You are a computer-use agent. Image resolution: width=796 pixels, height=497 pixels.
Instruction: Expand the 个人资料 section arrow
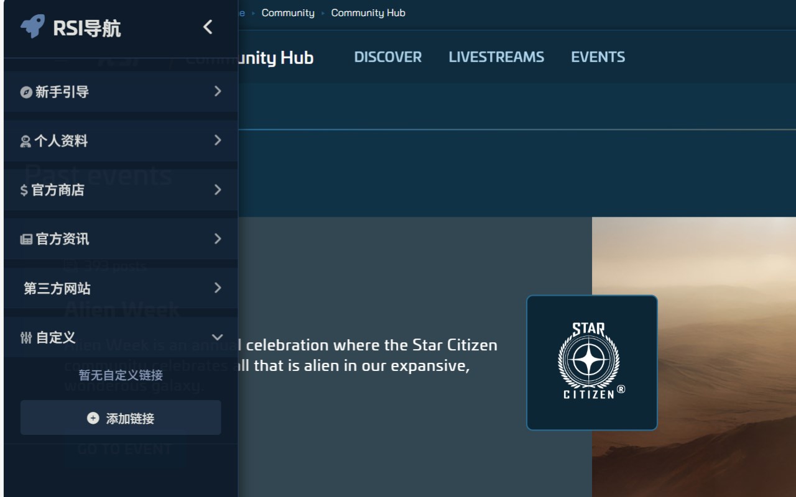click(217, 140)
